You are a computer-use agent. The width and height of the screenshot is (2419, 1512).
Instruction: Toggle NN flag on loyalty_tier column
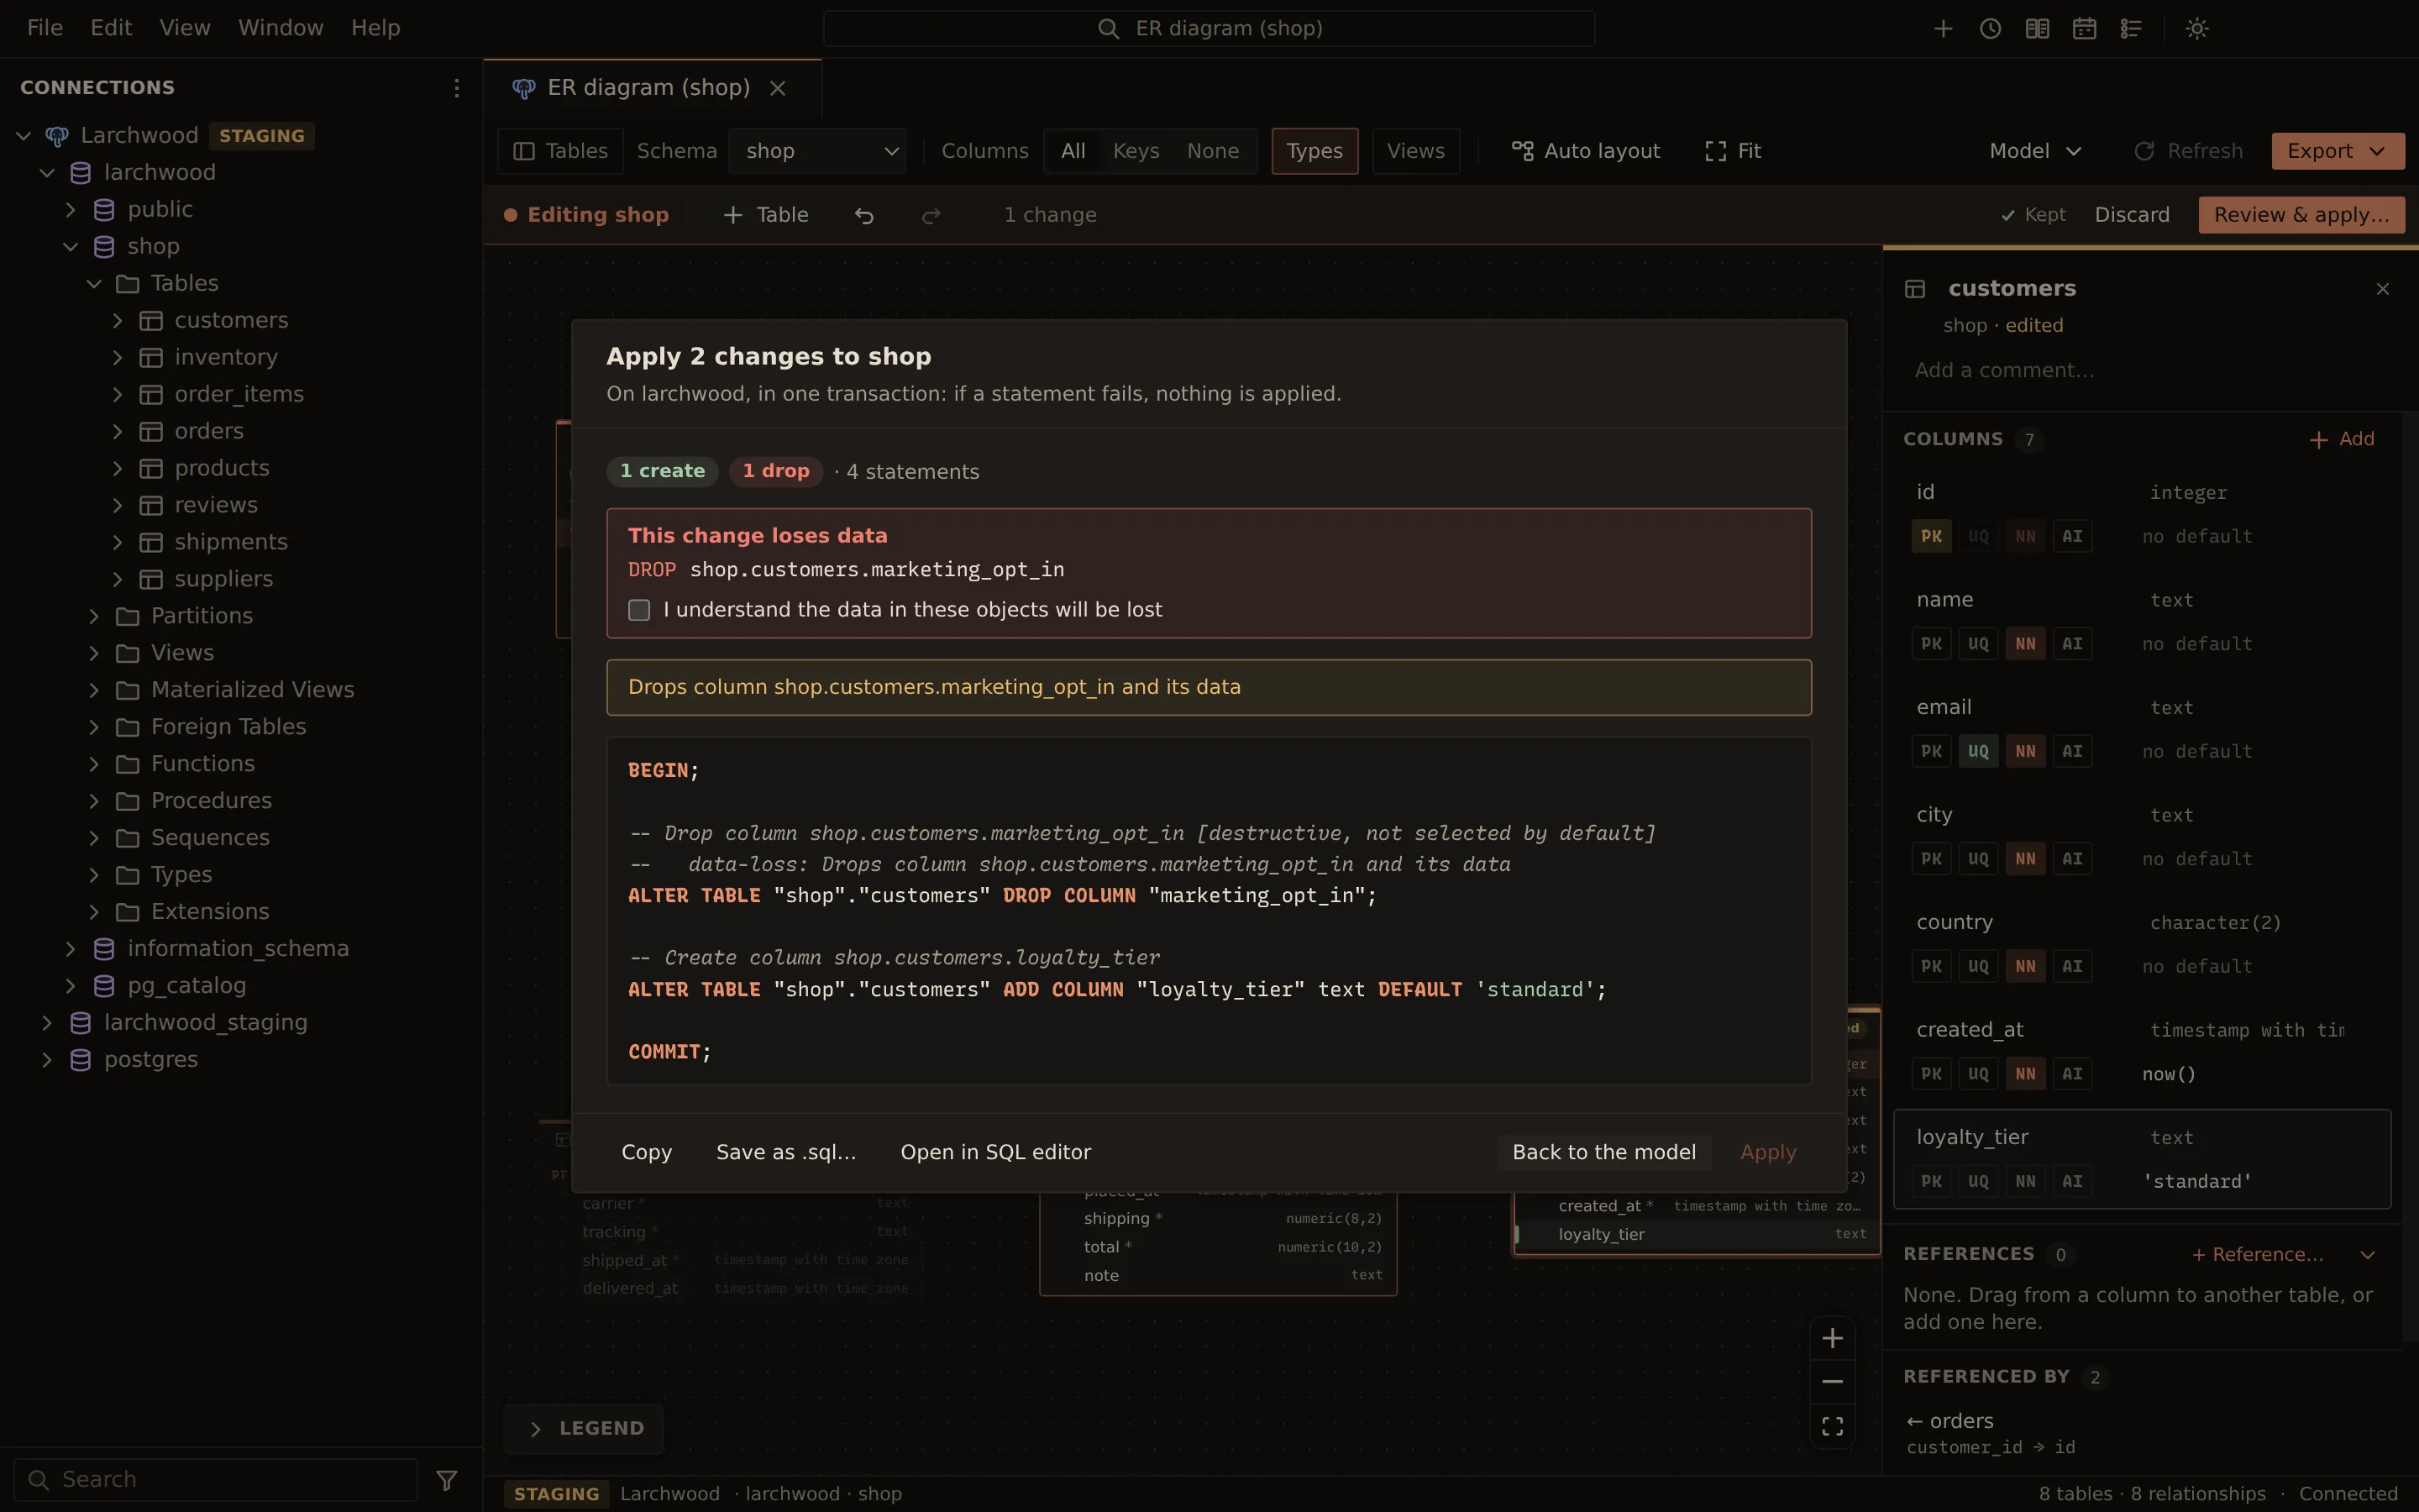point(2025,1181)
